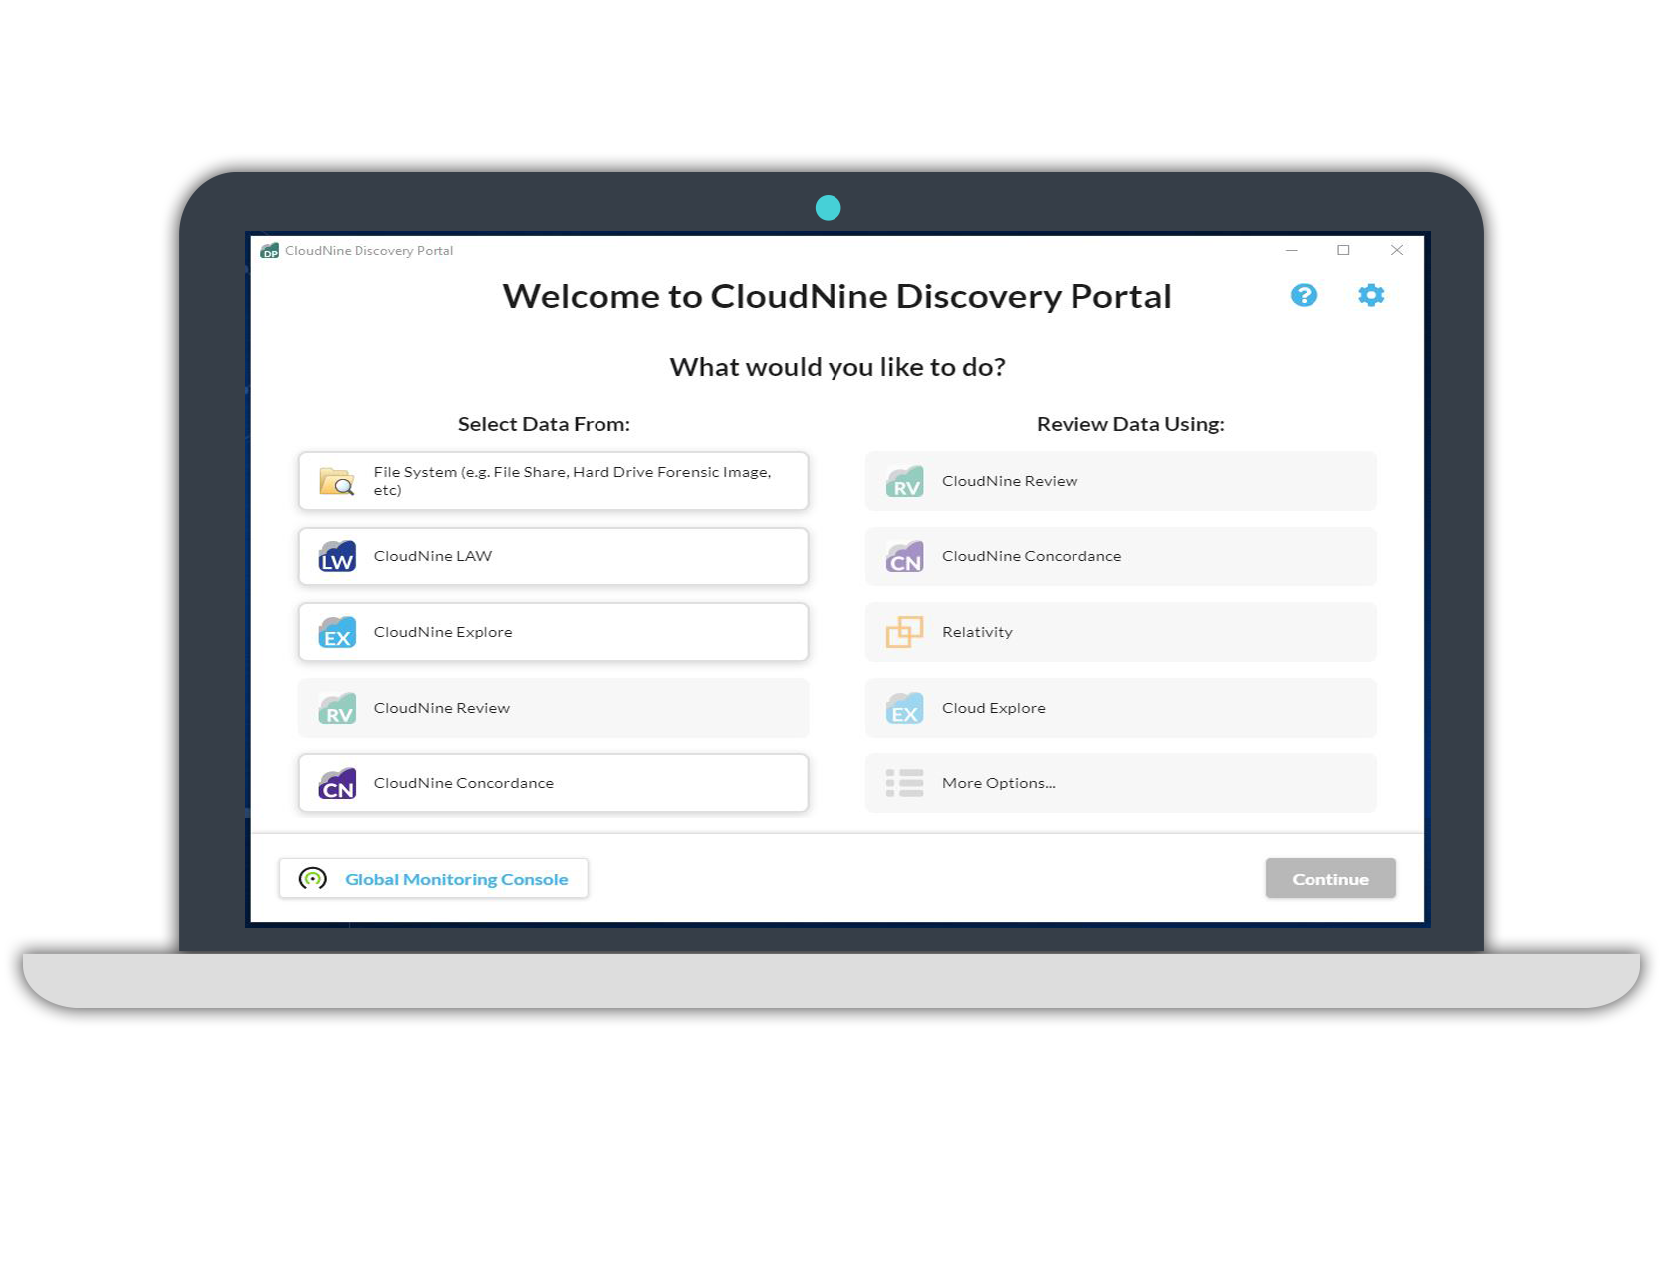Click the Relativity squares icon
The height and width of the screenshot is (1283, 1671).
tap(904, 632)
